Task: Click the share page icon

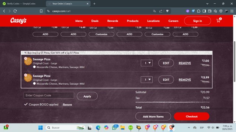Action: click(x=161, y=11)
